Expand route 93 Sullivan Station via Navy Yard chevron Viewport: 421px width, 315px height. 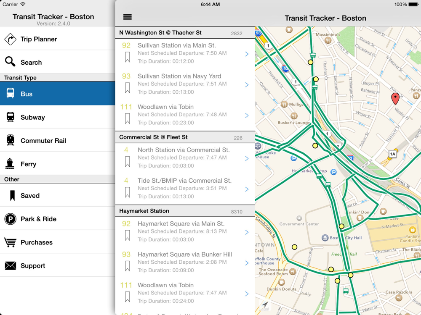point(247,85)
